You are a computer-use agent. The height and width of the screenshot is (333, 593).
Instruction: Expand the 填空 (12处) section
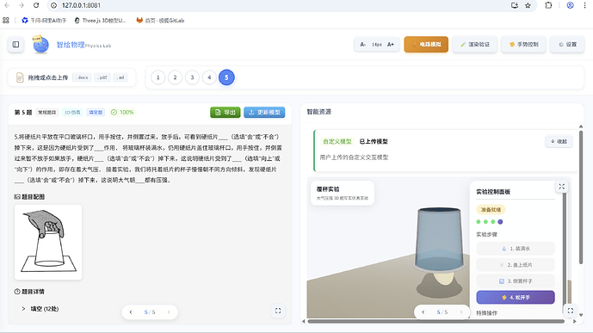[x=40, y=309]
